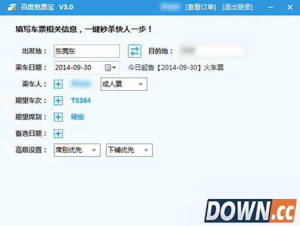Click the 期望席别 label
Viewport: 300px width, 226px height.
coord(31,117)
